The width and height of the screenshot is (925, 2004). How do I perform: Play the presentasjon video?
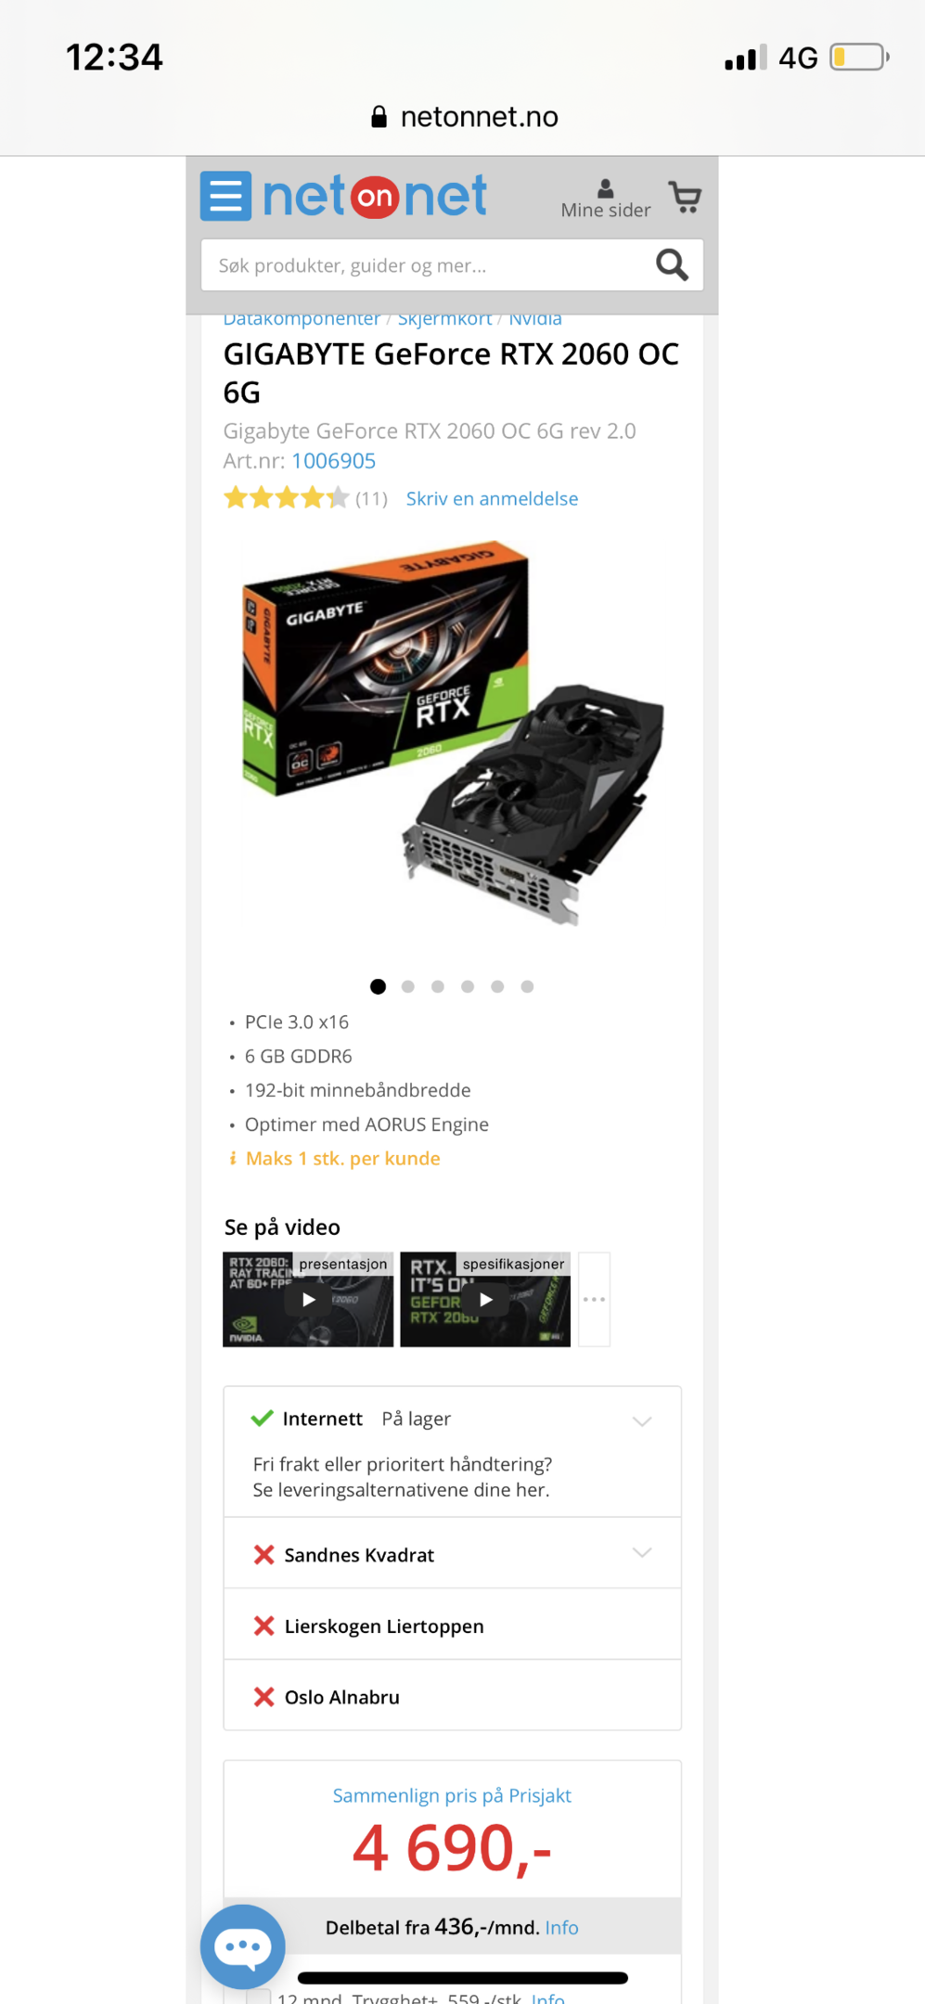(x=308, y=1299)
